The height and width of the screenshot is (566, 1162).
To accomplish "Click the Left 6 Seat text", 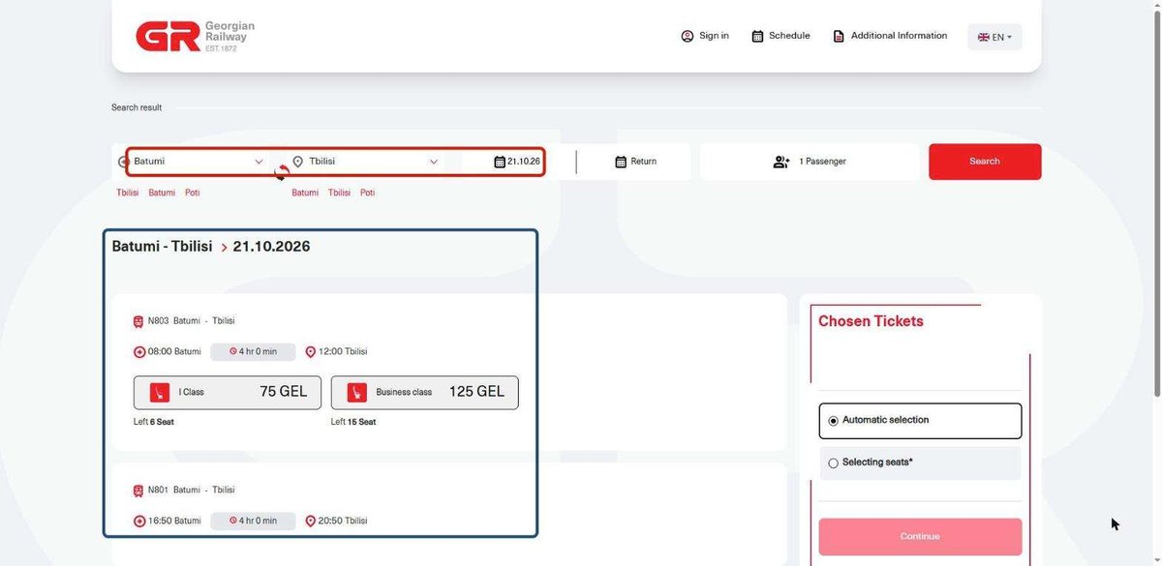I will [154, 422].
